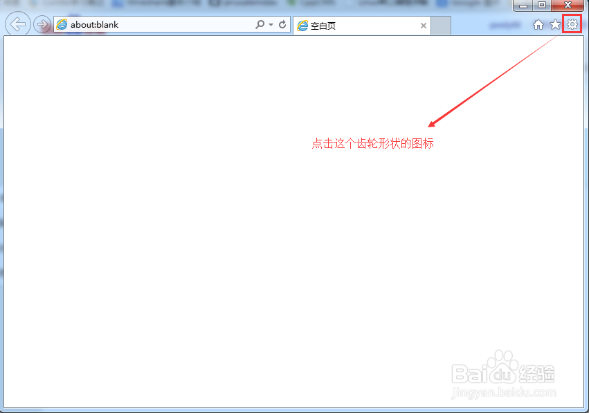Close the 空白页 tab

pyautogui.click(x=424, y=26)
